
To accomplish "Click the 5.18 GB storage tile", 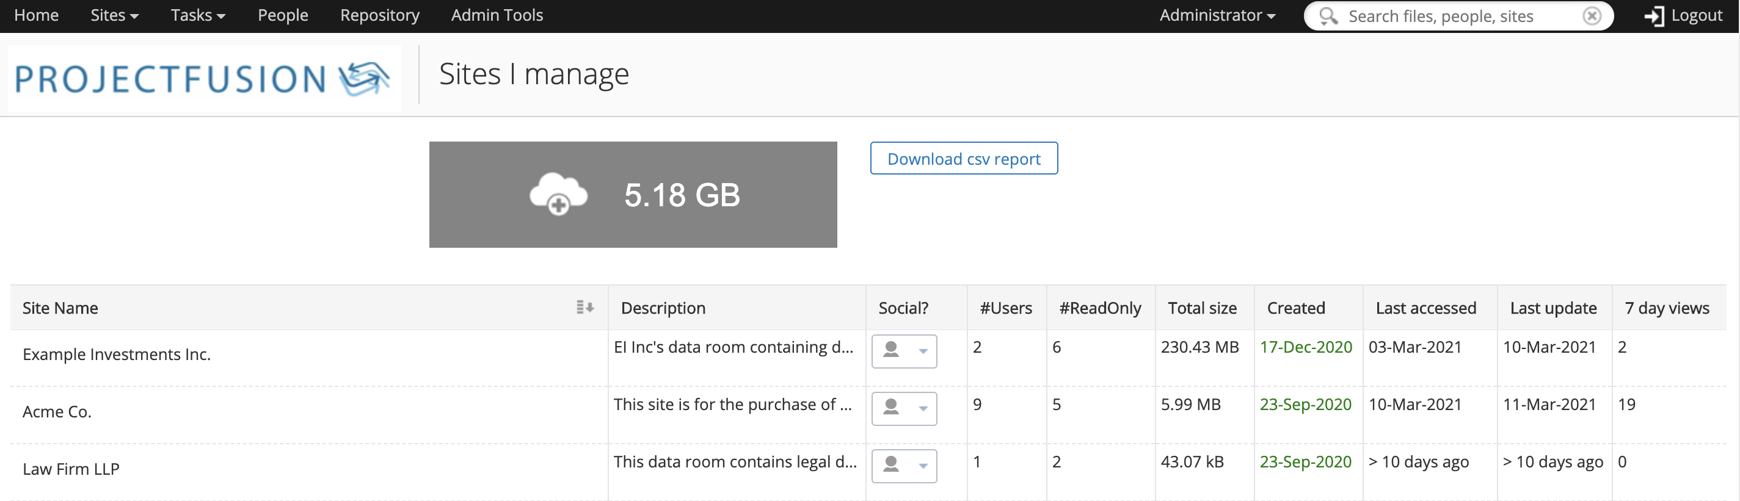I will point(633,195).
